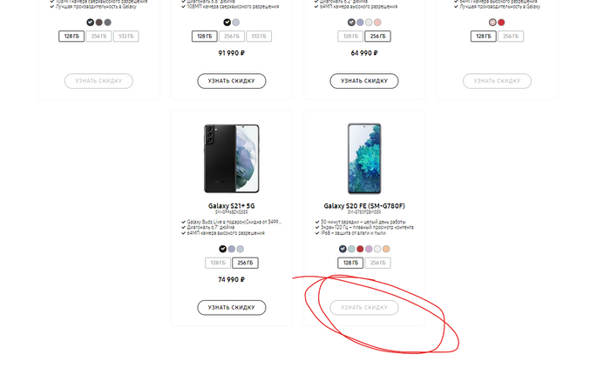
Task: Select 128 ГБ storage for Galaxy S21+ 5G
Action: (x=218, y=263)
